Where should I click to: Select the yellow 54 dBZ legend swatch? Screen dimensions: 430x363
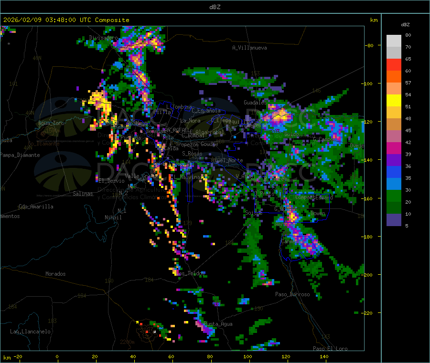click(394, 101)
